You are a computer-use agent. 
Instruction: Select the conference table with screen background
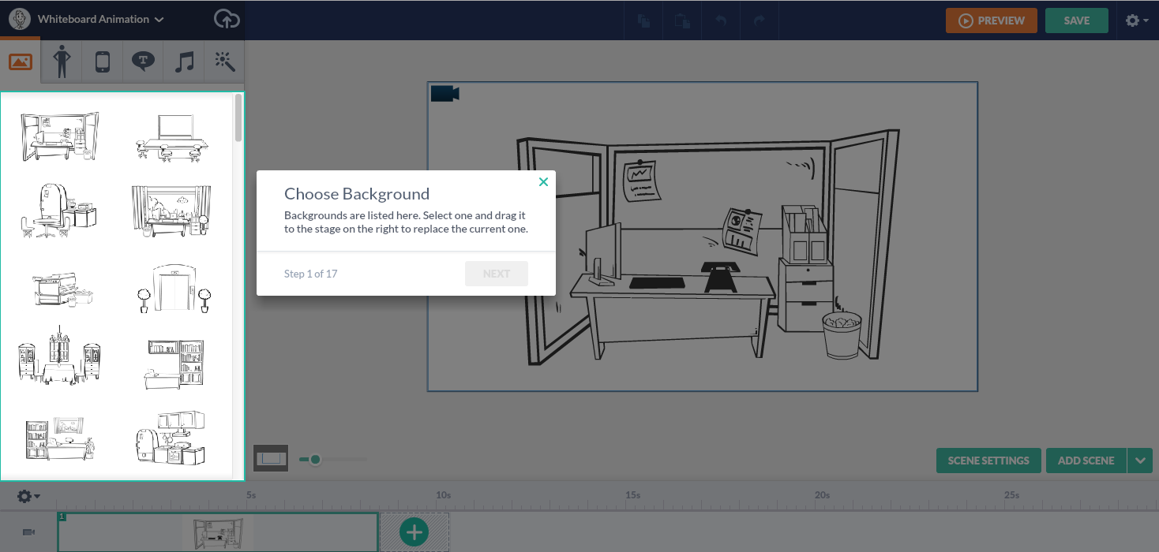[x=172, y=137]
